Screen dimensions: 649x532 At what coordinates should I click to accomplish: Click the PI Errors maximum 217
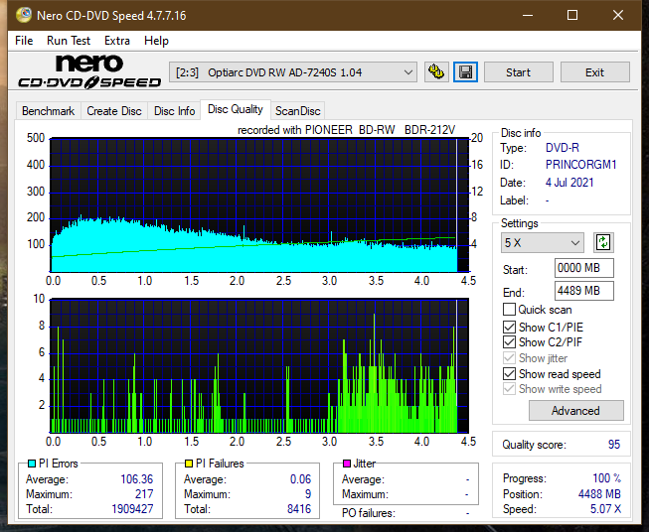[144, 494]
